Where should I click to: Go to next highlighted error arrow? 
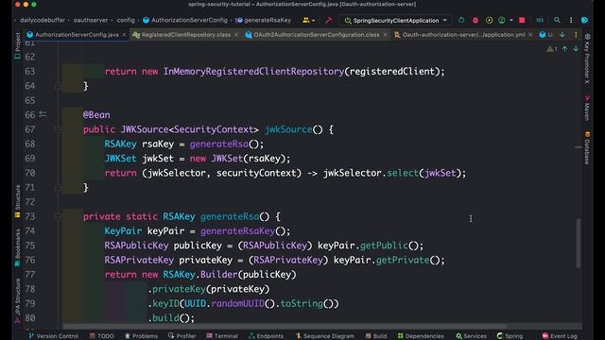(576, 49)
